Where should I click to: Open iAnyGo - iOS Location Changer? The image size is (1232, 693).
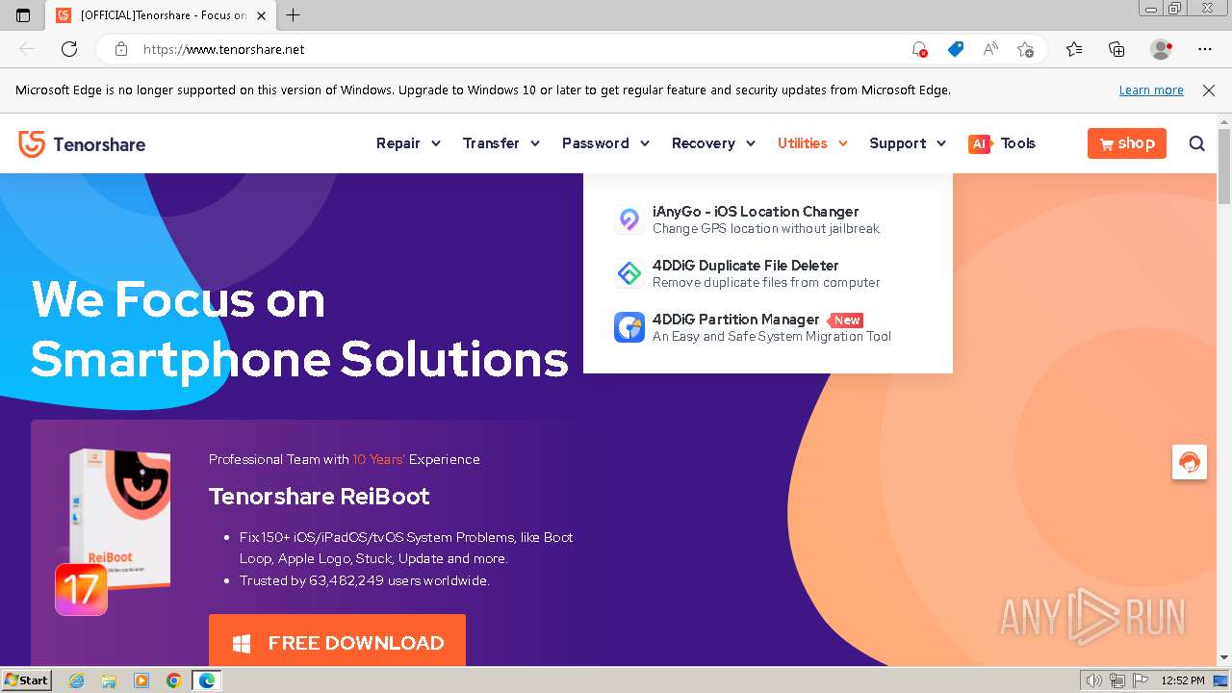pyautogui.click(x=756, y=212)
